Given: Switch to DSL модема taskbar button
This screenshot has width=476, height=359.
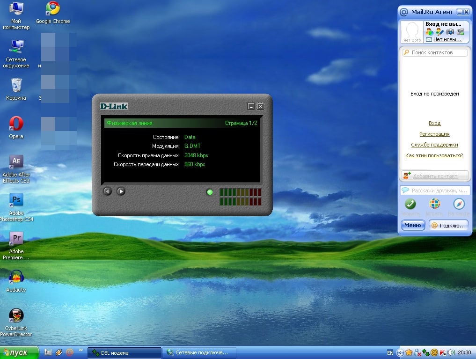Looking at the screenshot, I should [124, 352].
